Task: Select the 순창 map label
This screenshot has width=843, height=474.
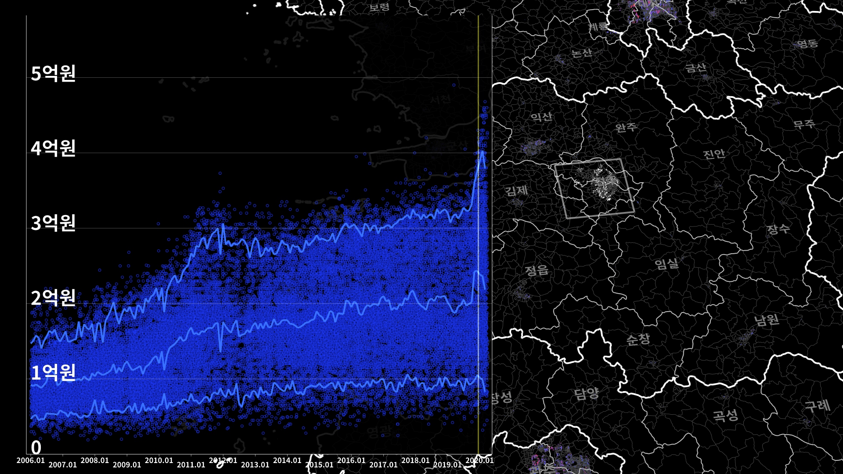Action: [638, 339]
